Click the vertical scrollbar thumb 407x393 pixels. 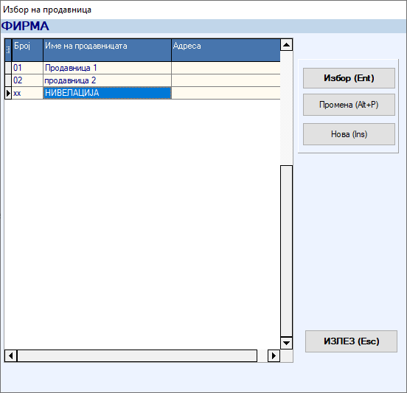pos(286,251)
